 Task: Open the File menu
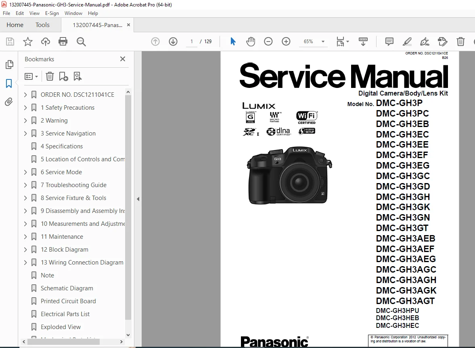click(6, 13)
